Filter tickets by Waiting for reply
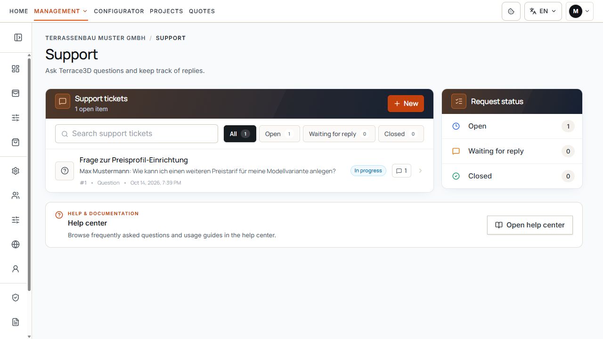 pos(339,134)
